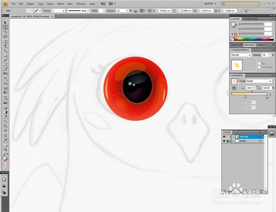Select the Blend tool
The image size is (276, 212).
click(5, 121)
